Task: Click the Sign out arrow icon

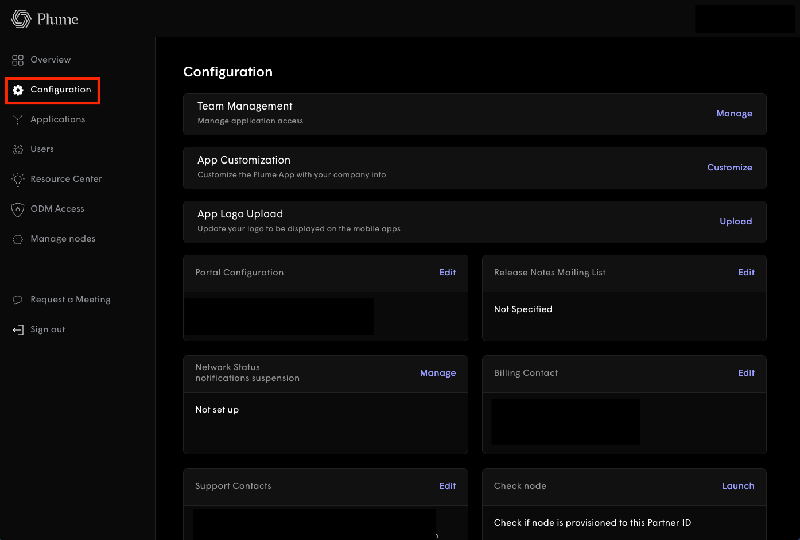Action: [18, 329]
